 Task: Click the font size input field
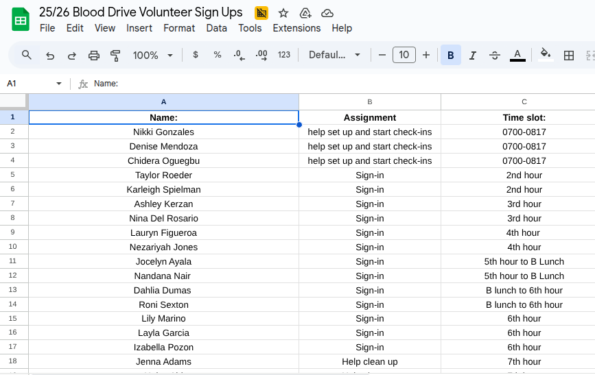click(x=404, y=55)
